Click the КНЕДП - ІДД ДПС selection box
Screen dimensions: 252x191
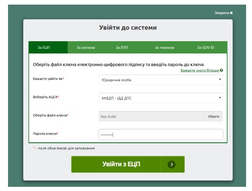tap(161, 98)
